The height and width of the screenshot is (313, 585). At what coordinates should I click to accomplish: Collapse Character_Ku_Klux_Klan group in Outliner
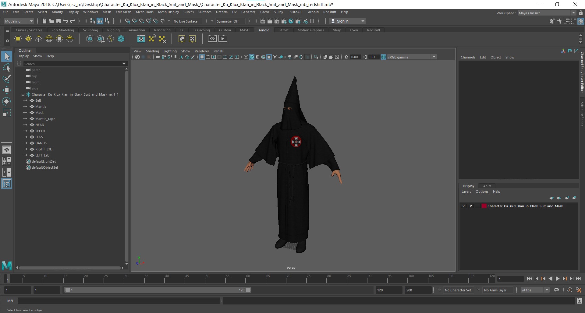coord(23,94)
